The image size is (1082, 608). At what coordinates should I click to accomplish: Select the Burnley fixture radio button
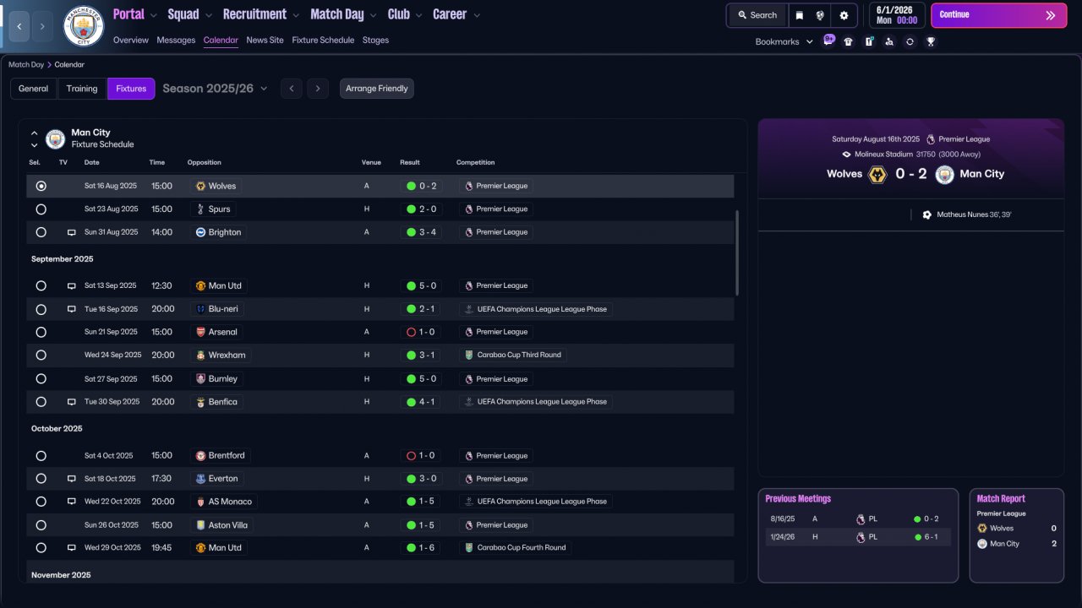coord(41,379)
